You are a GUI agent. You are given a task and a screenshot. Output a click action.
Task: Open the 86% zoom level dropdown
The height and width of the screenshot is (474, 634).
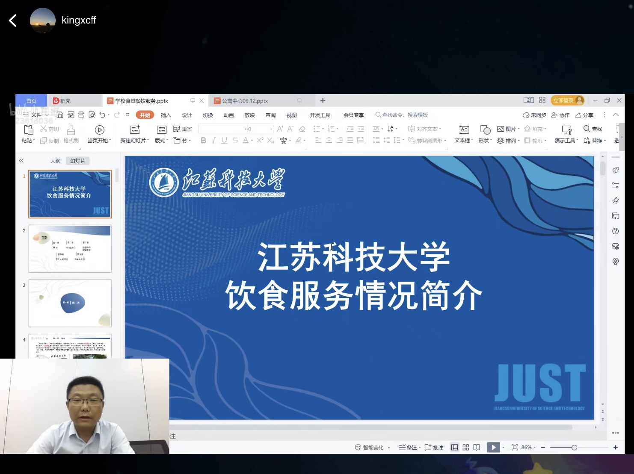(x=528, y=448)
